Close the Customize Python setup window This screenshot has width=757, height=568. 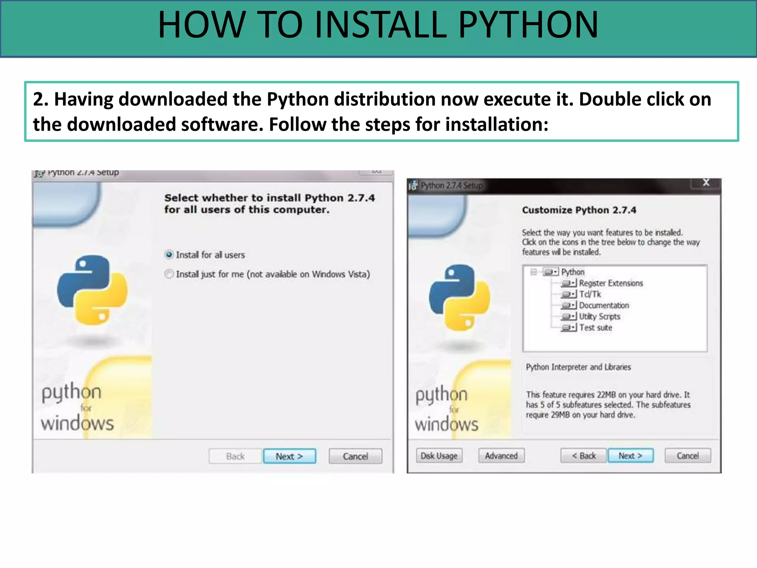coord(706,183)
